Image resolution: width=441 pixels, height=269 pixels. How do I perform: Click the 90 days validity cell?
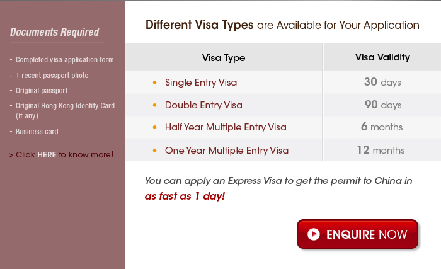(x=382, y=105)
